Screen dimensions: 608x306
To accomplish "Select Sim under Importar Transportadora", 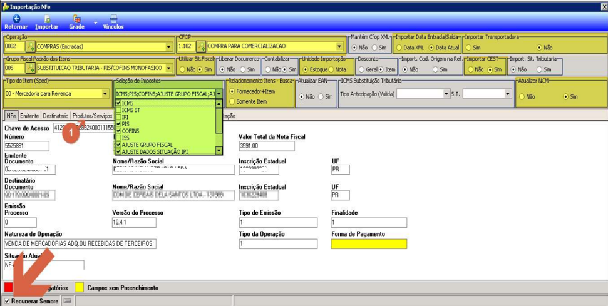I will pos(468,48).
